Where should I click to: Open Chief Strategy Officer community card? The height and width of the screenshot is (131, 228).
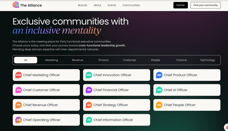[116, 105]
